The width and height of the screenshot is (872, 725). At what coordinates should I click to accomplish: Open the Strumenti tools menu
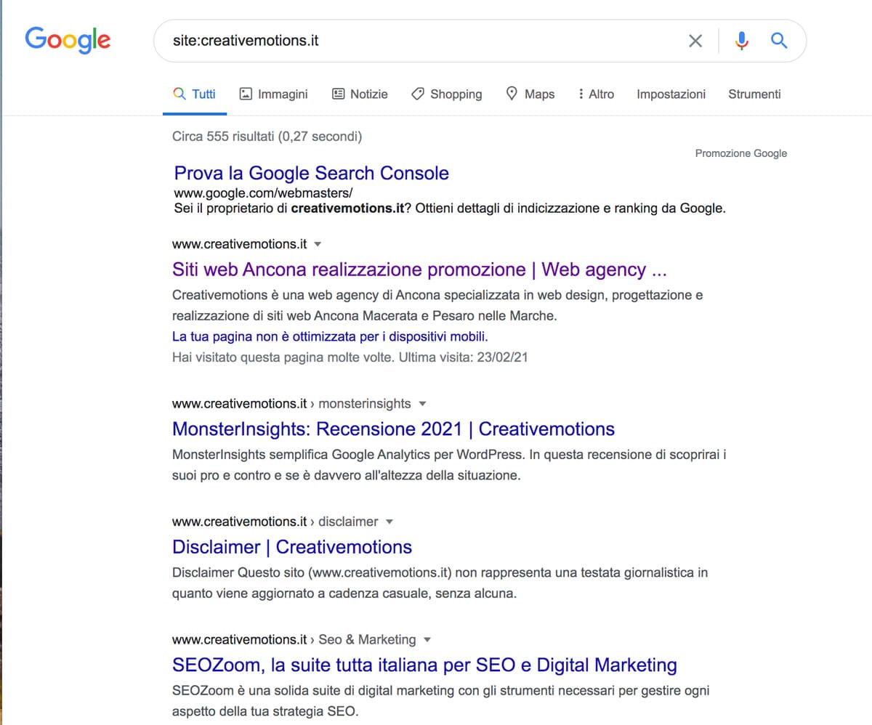(x=754, y=94)
